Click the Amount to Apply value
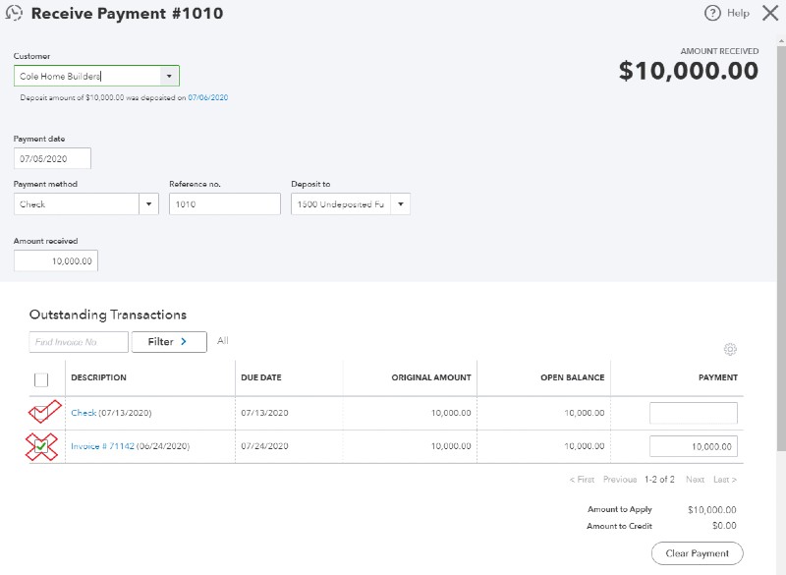Viewport: 786px width, 575px height. [x=711, y=510]
